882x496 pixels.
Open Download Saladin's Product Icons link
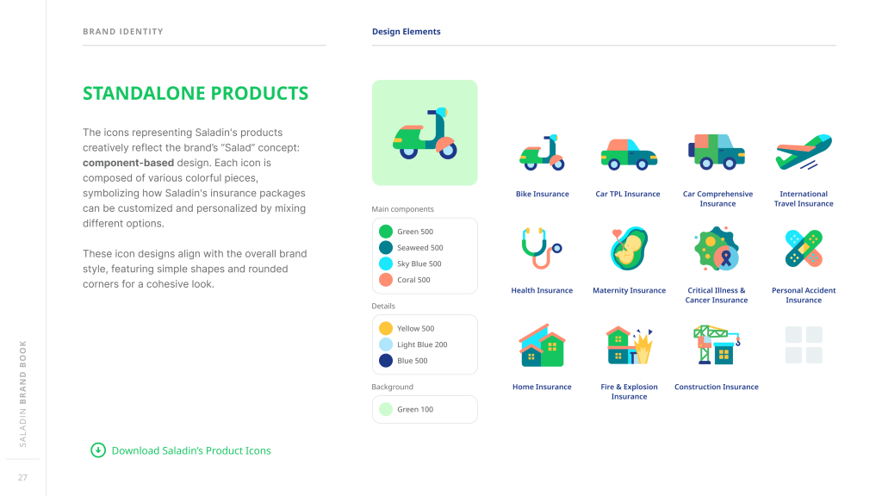click(x=191, y=450)
